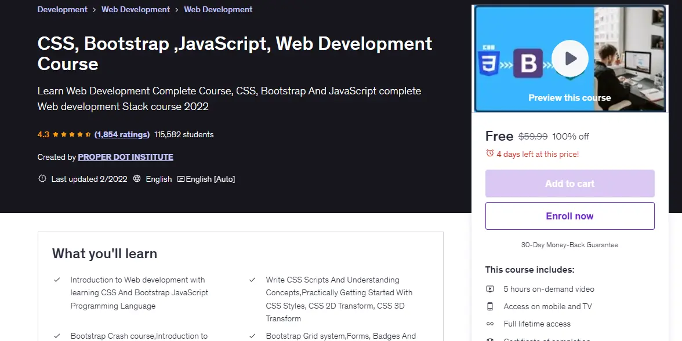Open PROPER DOT INSTITUTE instructor page
682x341 pixels.
(125, 157)
